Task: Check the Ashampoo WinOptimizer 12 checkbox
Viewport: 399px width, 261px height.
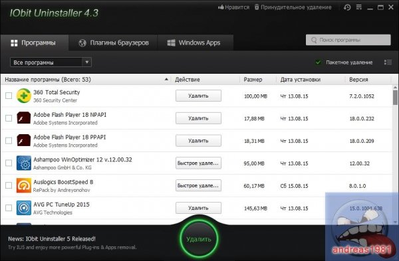Action: pos(9,163)
